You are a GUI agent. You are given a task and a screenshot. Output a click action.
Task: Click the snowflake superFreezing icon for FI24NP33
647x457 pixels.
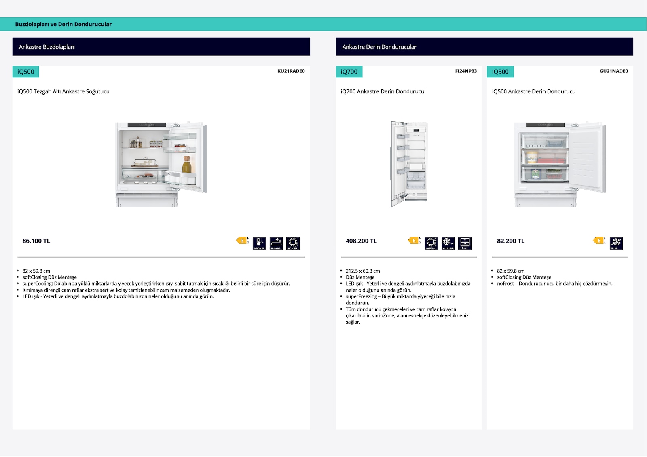pyautogui.click(x=448, y=243)
